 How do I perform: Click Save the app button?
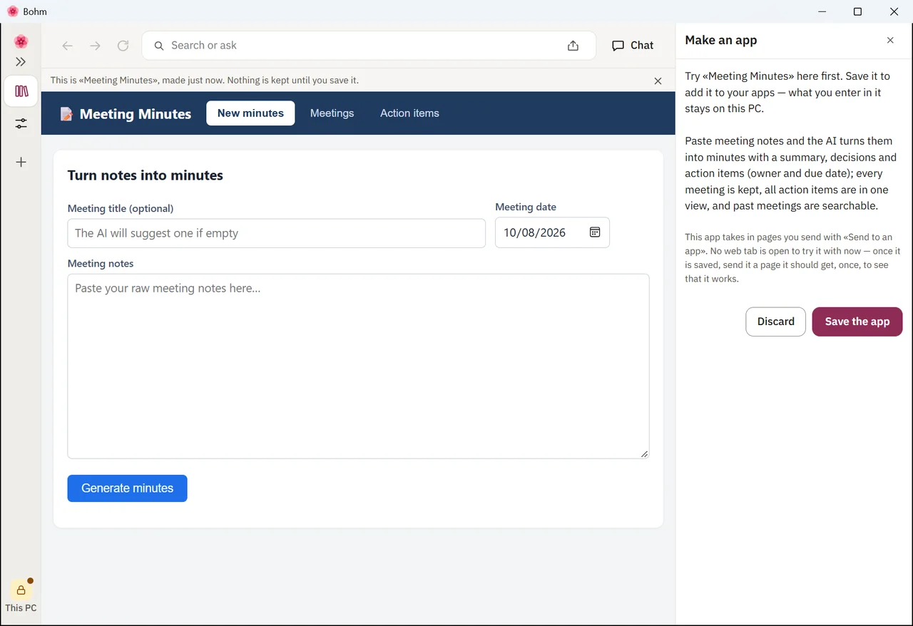(x=857, y=322)
